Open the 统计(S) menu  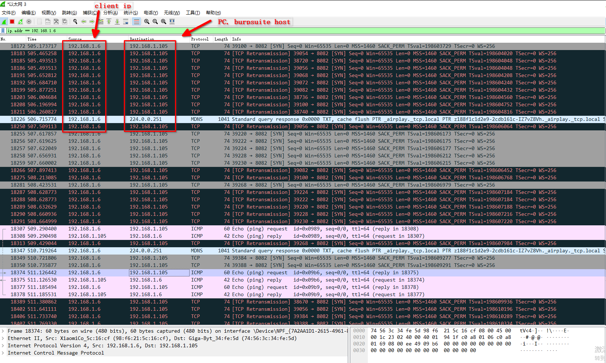coord(131,13)
